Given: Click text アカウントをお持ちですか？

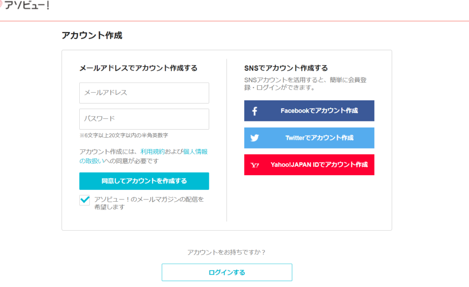Looking at the screenshot, I should [x=227, y=252].
